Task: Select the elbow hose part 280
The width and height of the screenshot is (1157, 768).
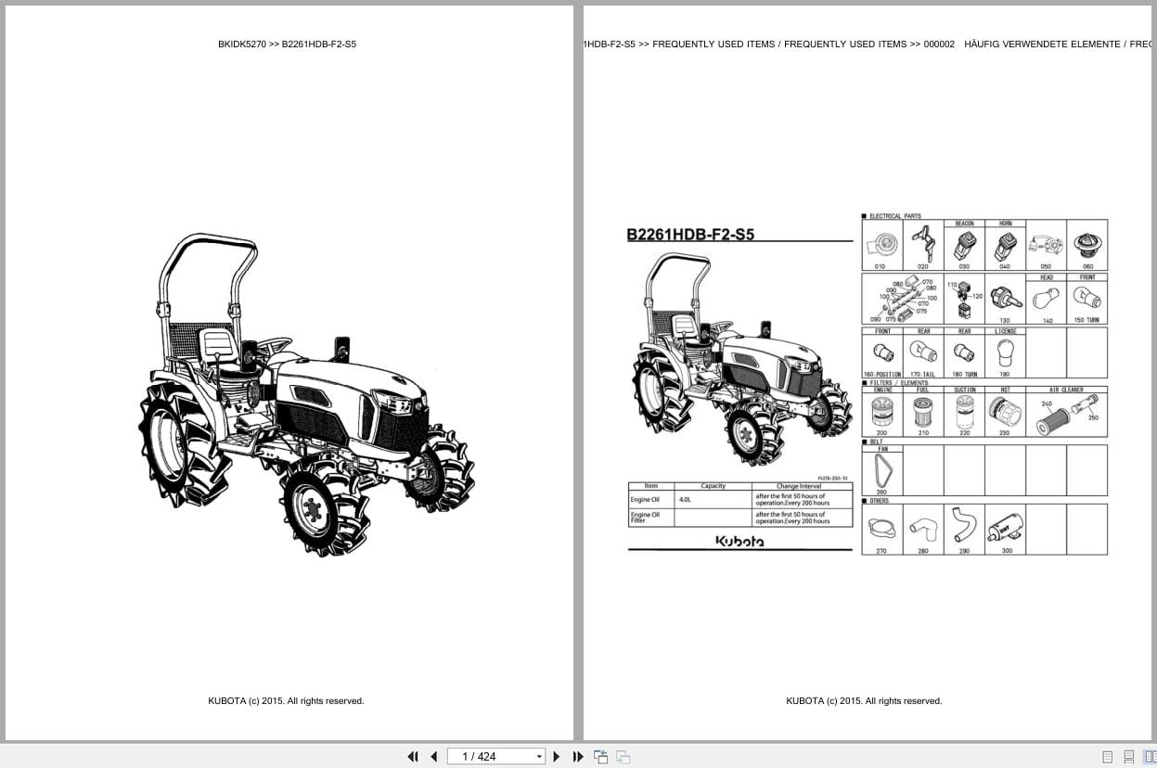Action: point(922,531)
